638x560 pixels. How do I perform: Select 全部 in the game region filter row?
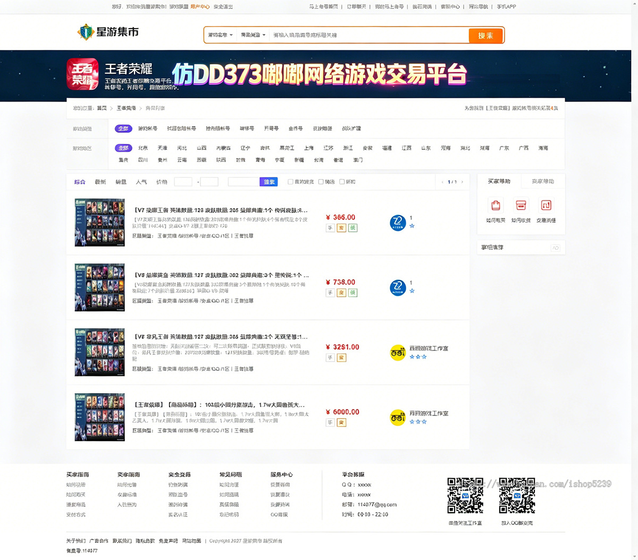(x=123, y=148)
